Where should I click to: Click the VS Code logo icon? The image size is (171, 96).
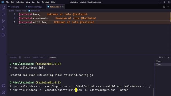(2, 2)
